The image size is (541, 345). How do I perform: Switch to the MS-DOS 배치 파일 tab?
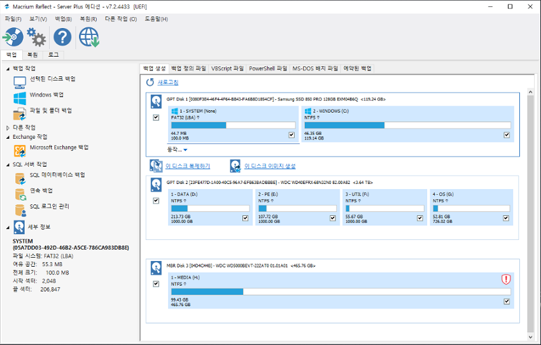click(315, 68)
